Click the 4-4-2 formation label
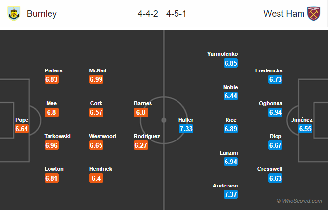This screenshot has width=328, height=210. [x=148, y=14]
